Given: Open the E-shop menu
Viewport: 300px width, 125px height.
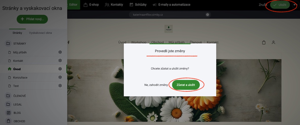Looking at the screenshot, I should point(91,5).
